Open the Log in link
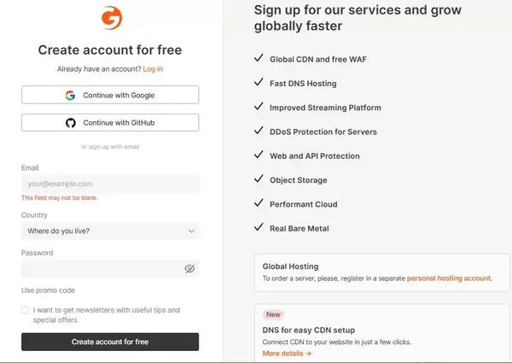 pyautogui.click(x=153, y=68)
